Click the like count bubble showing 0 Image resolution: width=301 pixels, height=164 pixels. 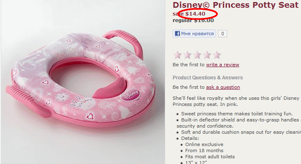point(222,34)
